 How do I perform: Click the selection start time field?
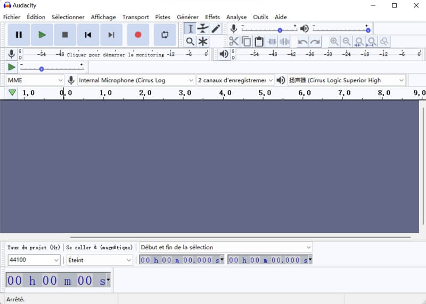pyautogui.click(x=182, y=260)
